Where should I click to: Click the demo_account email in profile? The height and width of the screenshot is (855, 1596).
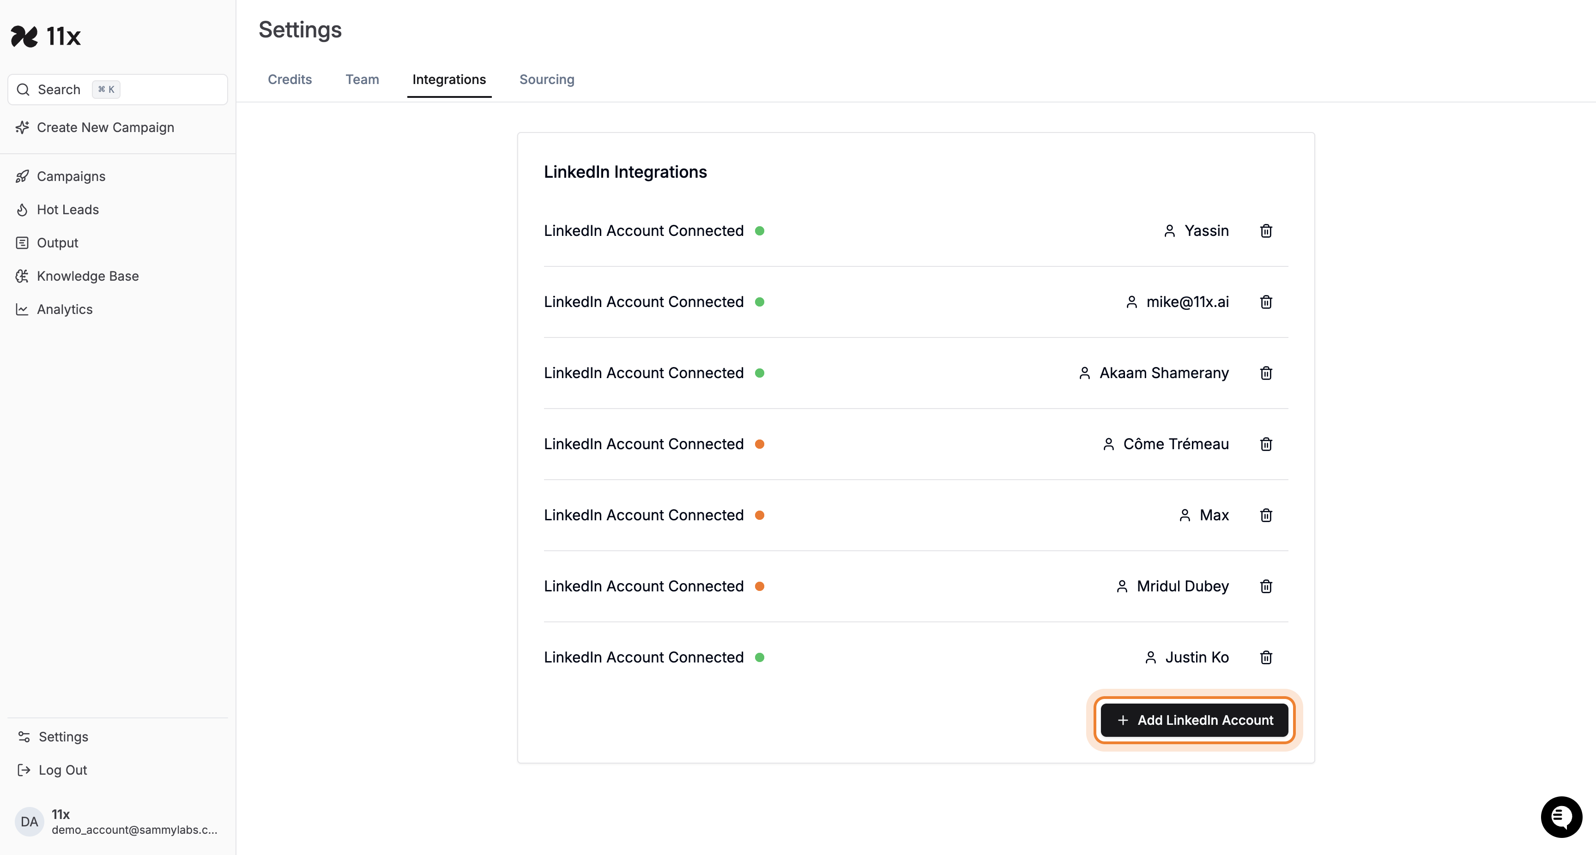134,830
